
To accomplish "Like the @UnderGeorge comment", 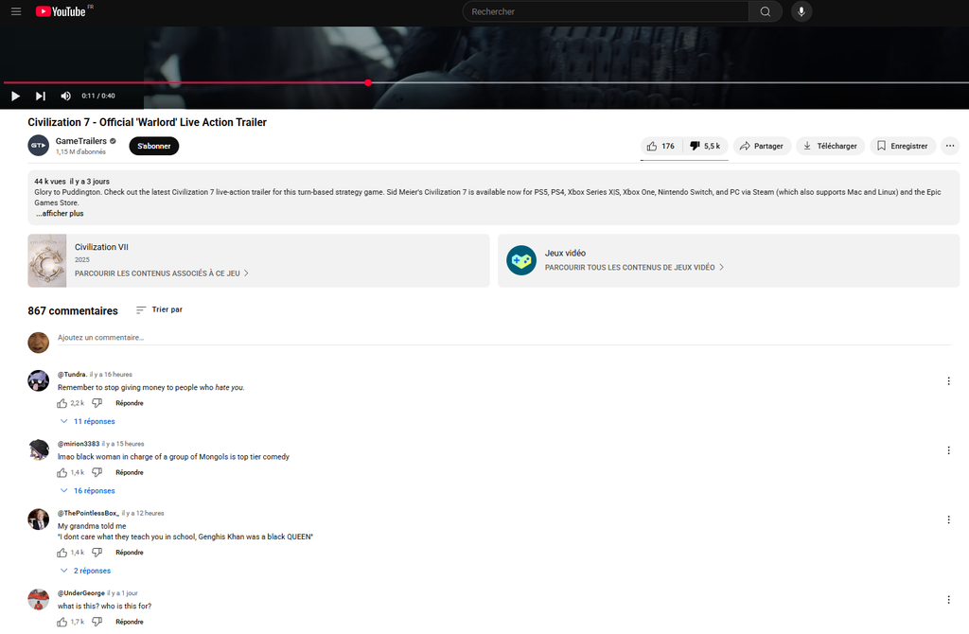I will click(62, 623).
